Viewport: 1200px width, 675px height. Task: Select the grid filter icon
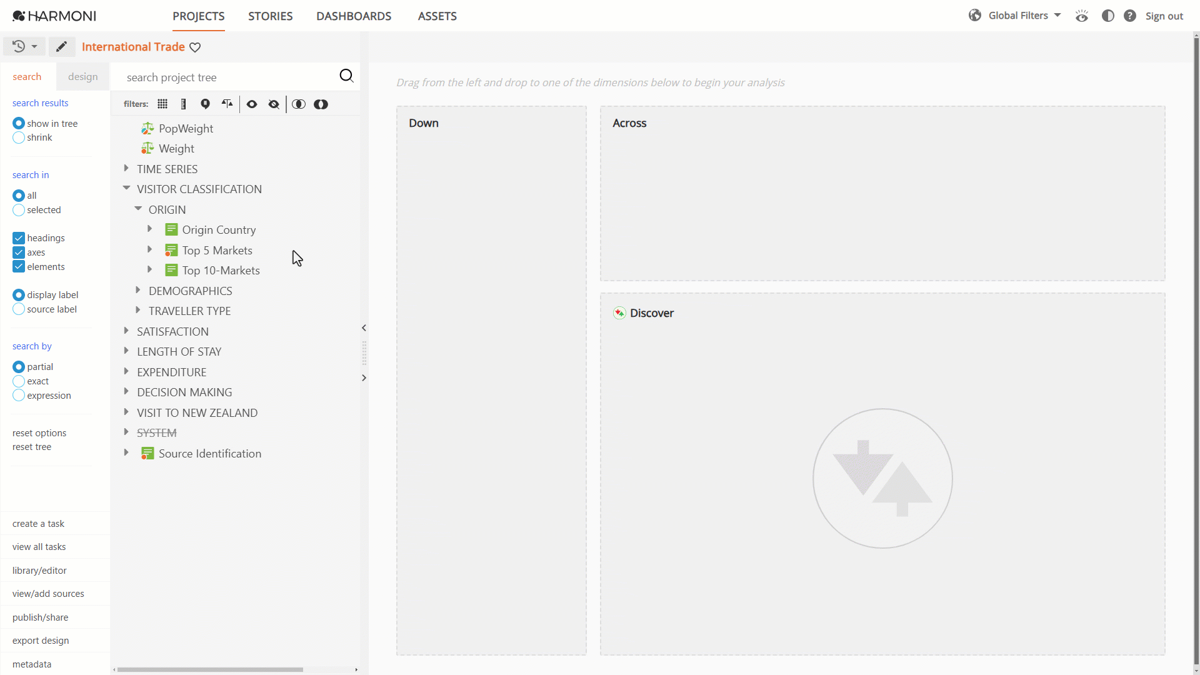pos(162,104)
